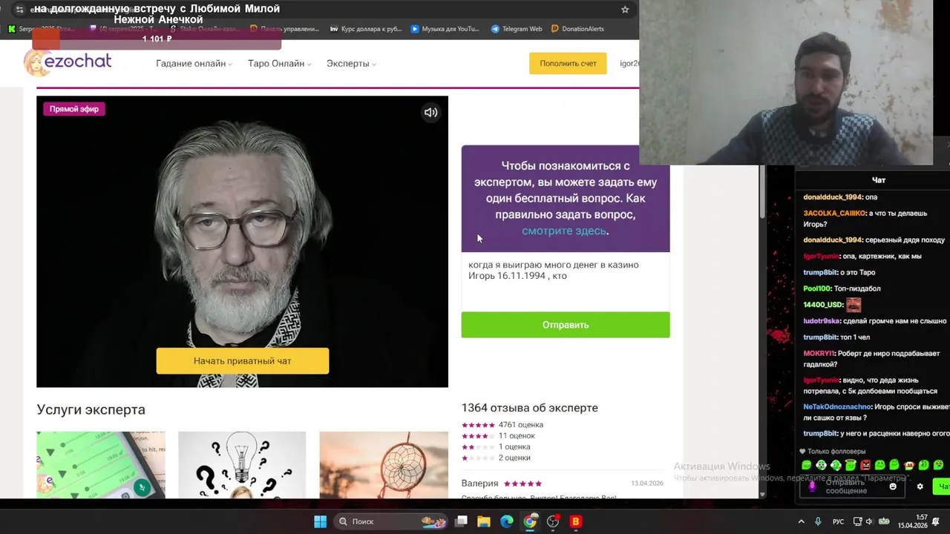Open File Explorer from the taskbar
The image size is (950, 534).
click(484, 521)
